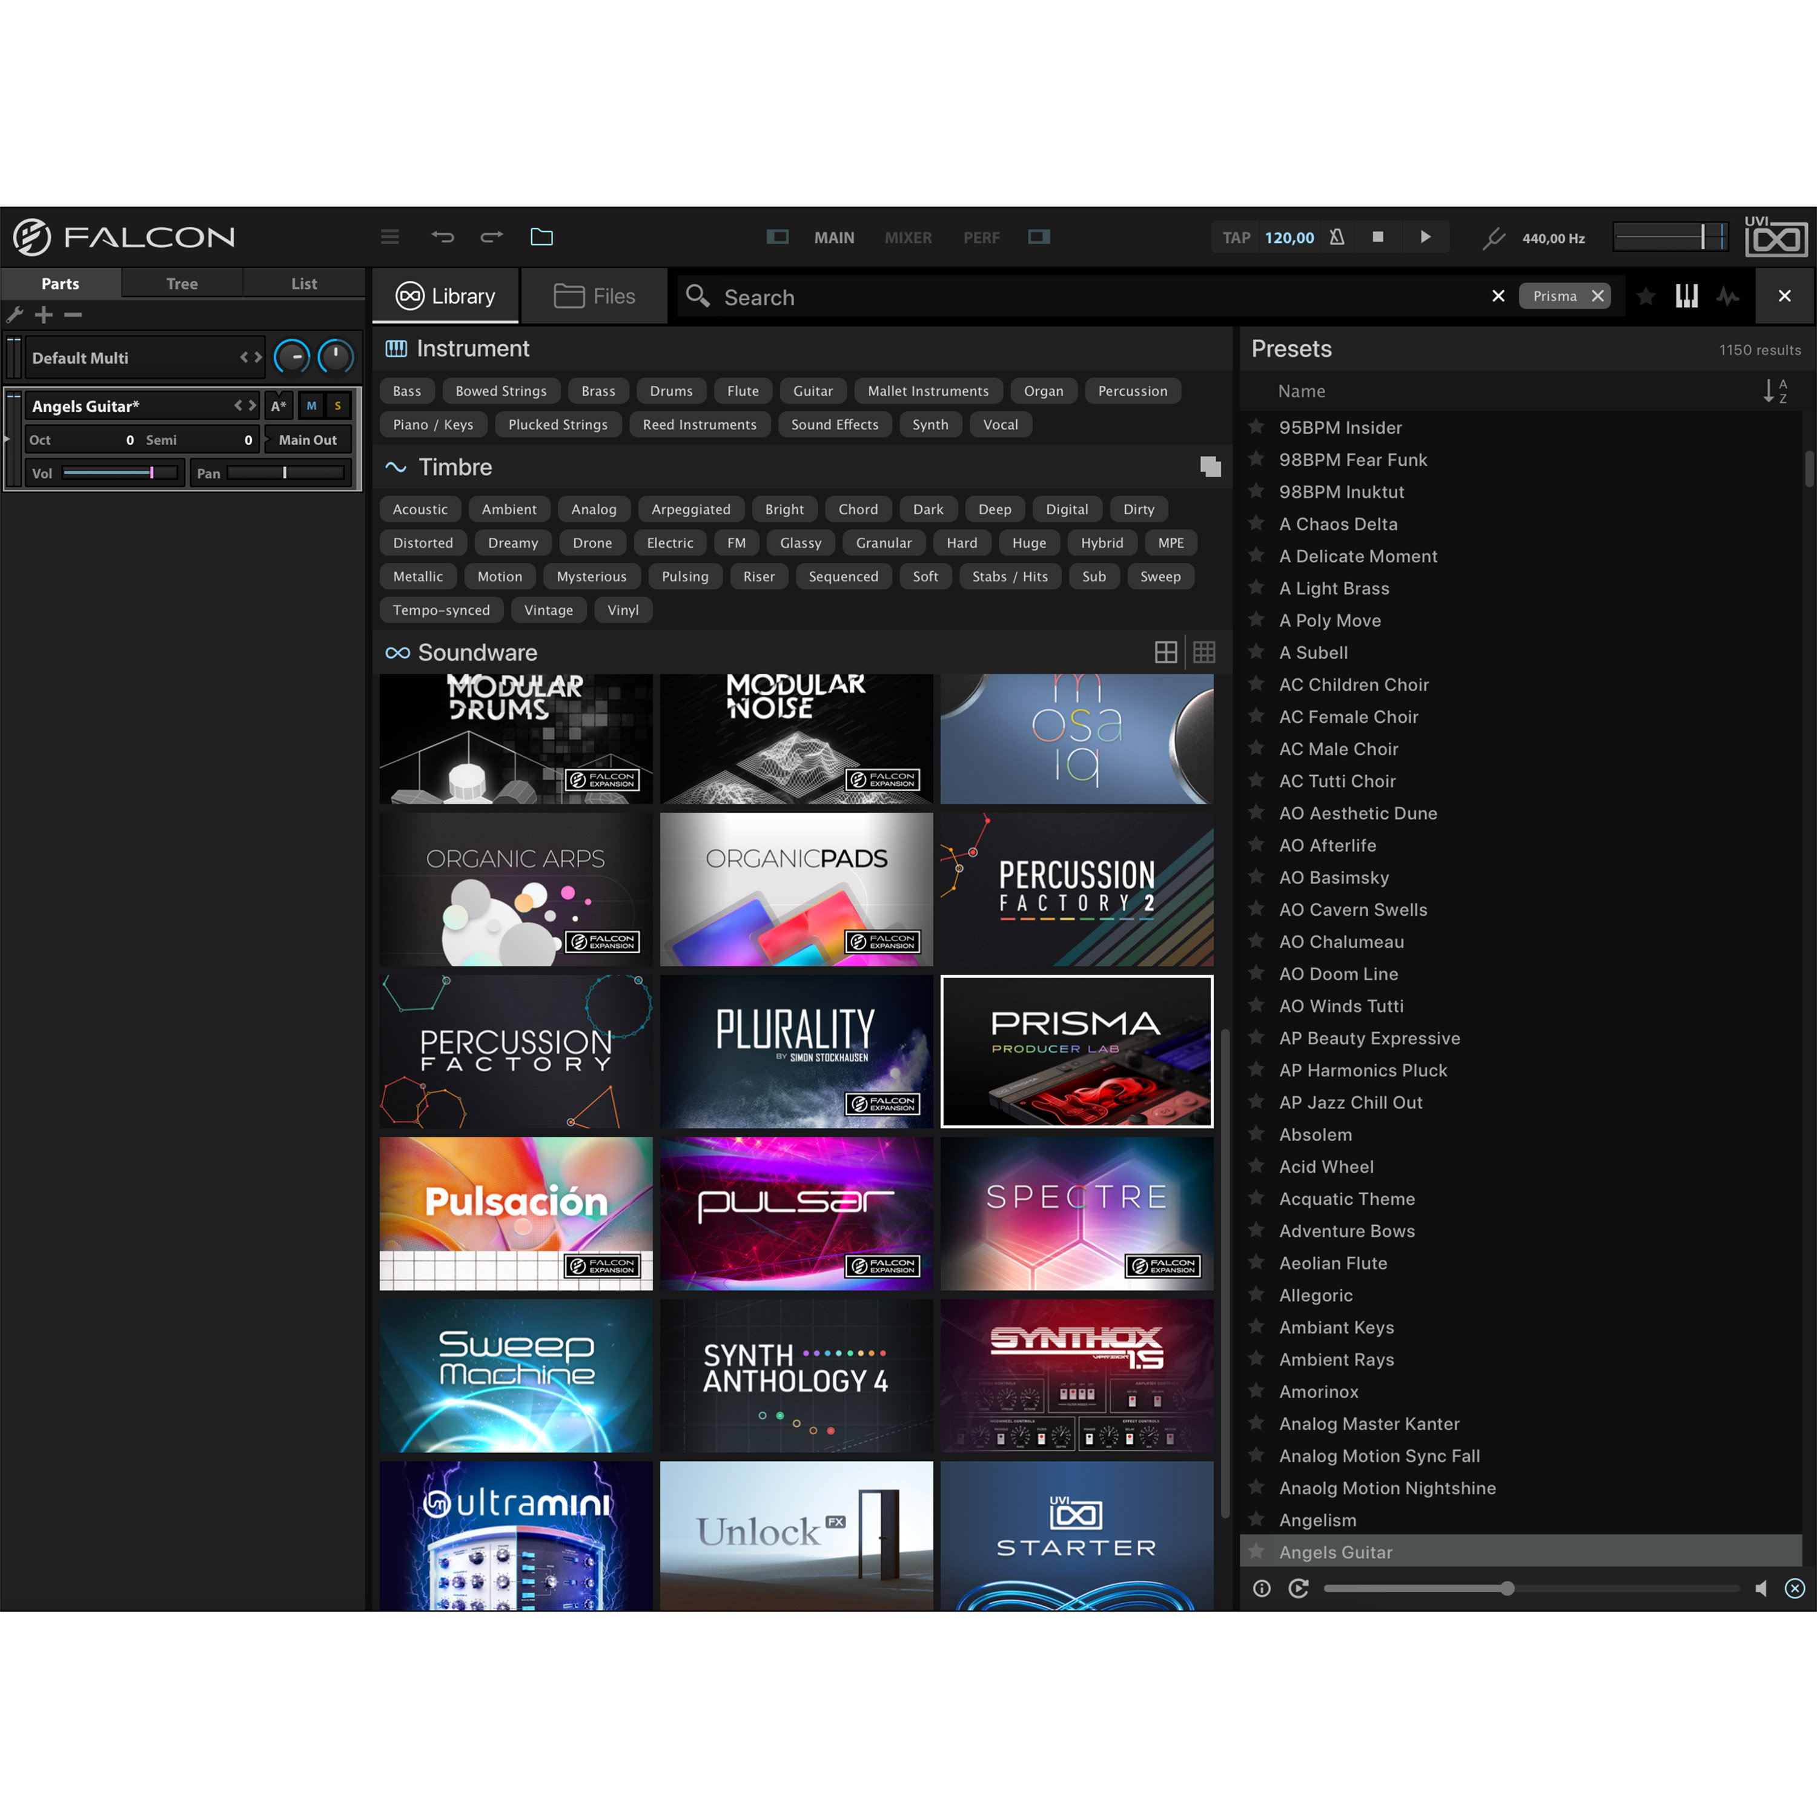
Task: Switch to the PERF view
Action: tap(981, 238)
